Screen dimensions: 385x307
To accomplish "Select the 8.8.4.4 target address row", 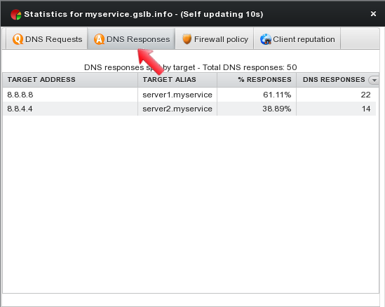I will pyautogui.click(x=189, y=109).
